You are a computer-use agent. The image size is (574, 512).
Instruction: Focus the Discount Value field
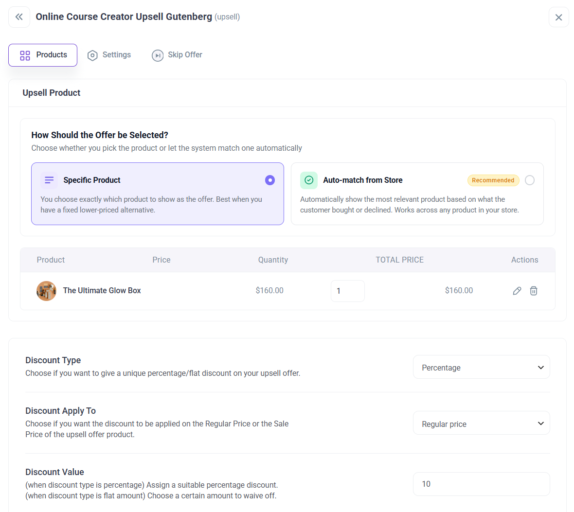pyautogui.click(x=481, y=484)
